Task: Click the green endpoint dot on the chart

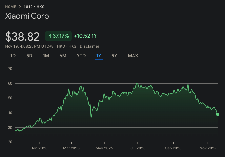Action: 218,114
